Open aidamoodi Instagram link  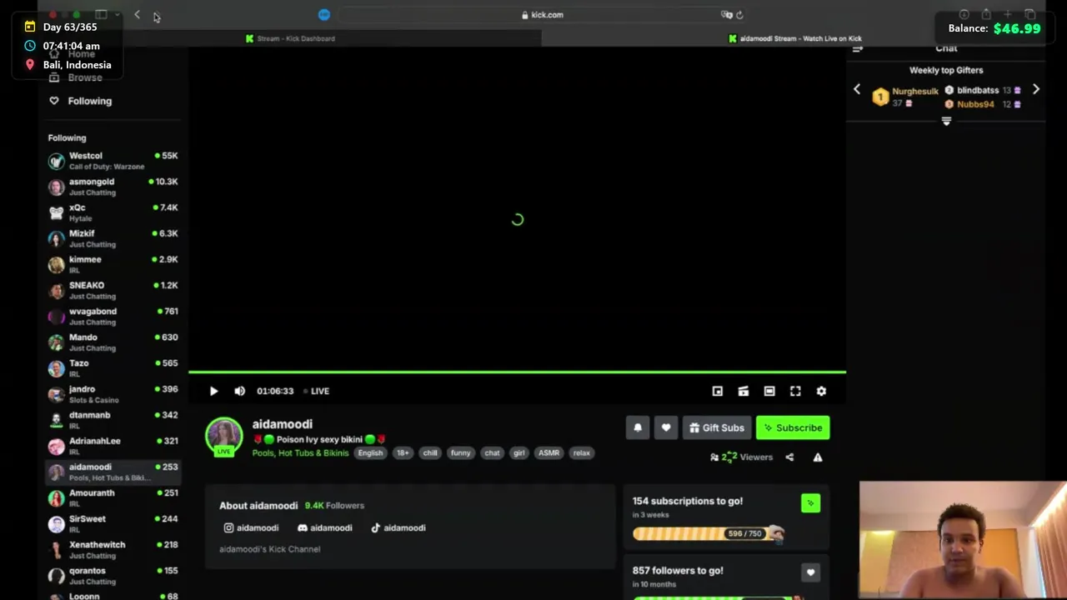[251, 527]
